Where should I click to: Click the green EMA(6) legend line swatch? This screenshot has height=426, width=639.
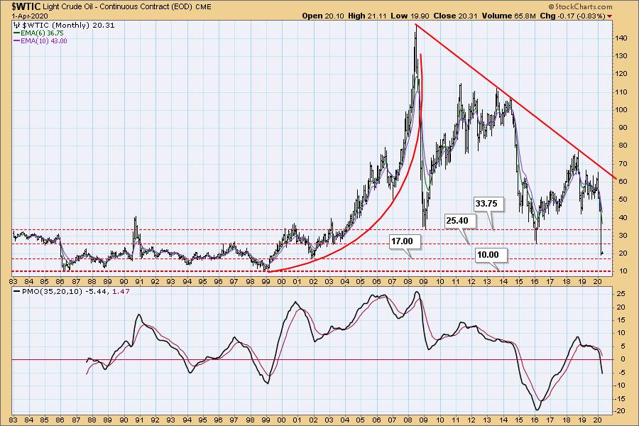(x=16, y=33)
